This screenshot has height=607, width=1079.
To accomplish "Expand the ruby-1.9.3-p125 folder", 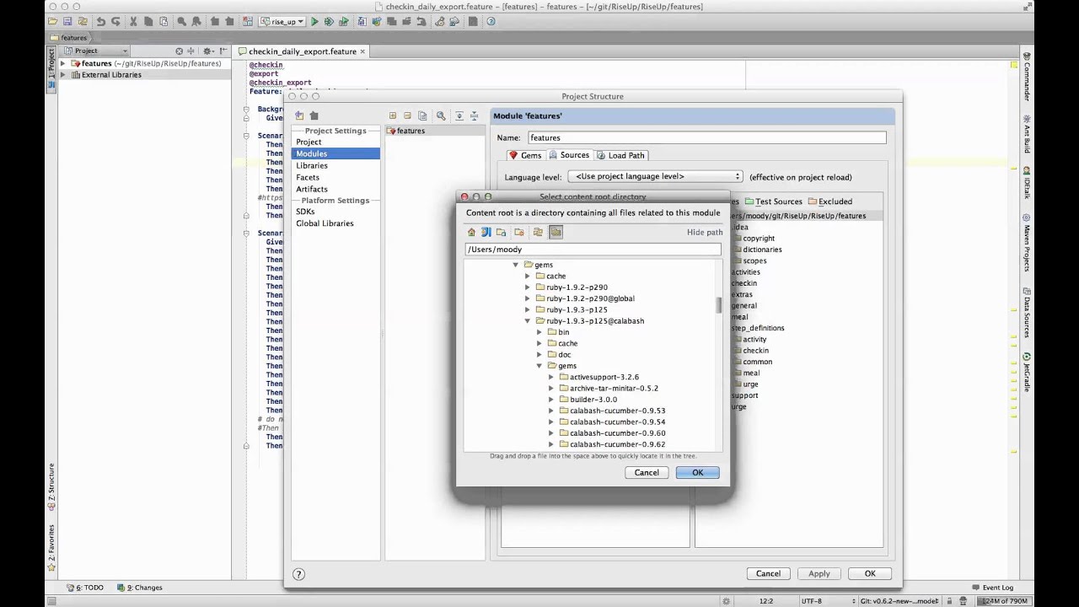I will (x=528, y=309).
